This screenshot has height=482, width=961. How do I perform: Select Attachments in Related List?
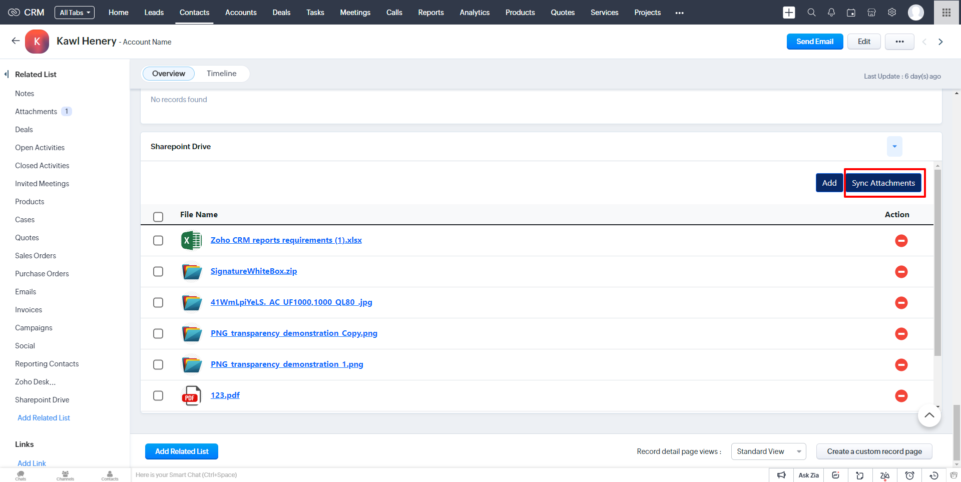click(36, 112)
